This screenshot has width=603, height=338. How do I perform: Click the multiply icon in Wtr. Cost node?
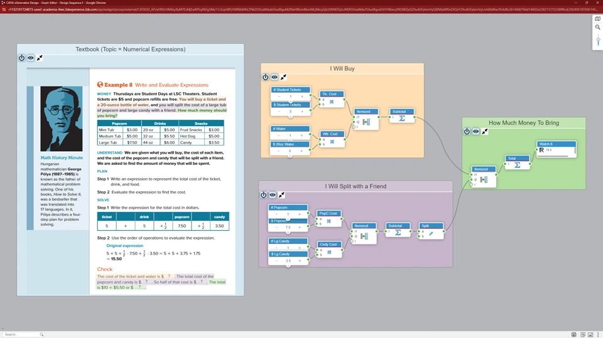tap(332, 142)
